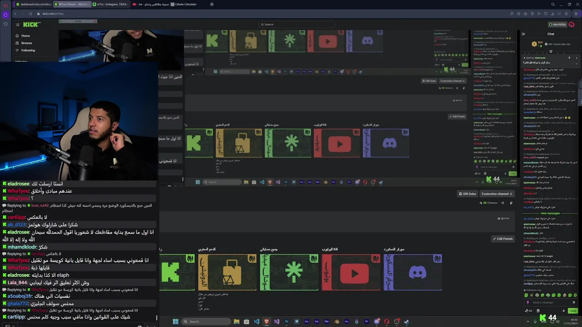The width and height of the screenshot is (582, 327).
Task: Reload the current page
Action: coord(30,14)
